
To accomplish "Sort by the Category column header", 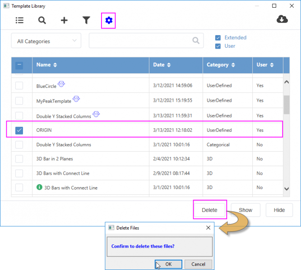I will click(220, 65).
